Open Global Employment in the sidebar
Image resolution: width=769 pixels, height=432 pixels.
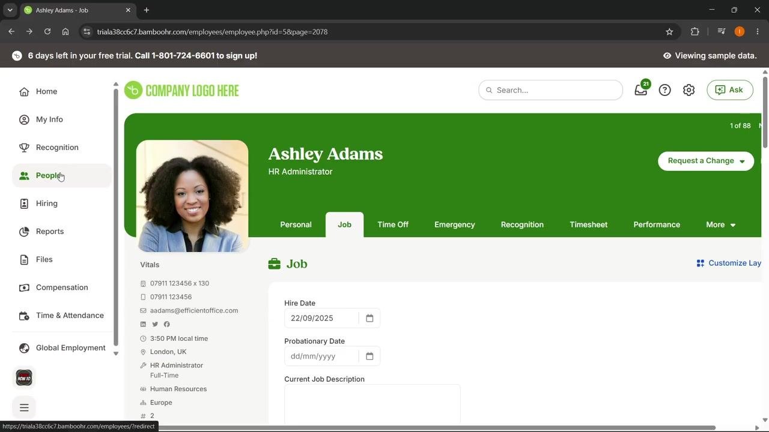[x=62, y=348]
